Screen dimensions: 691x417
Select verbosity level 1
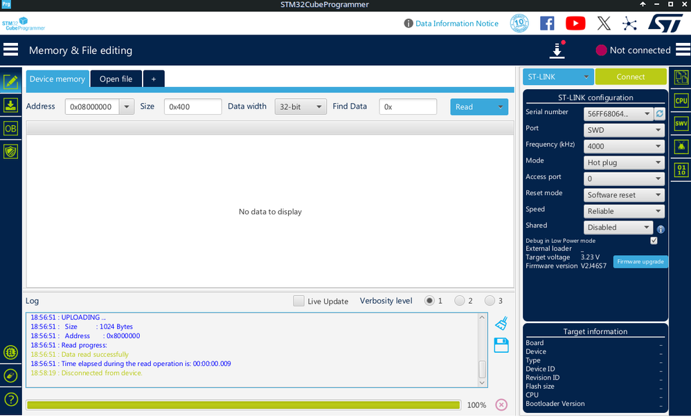click(429, 301)
